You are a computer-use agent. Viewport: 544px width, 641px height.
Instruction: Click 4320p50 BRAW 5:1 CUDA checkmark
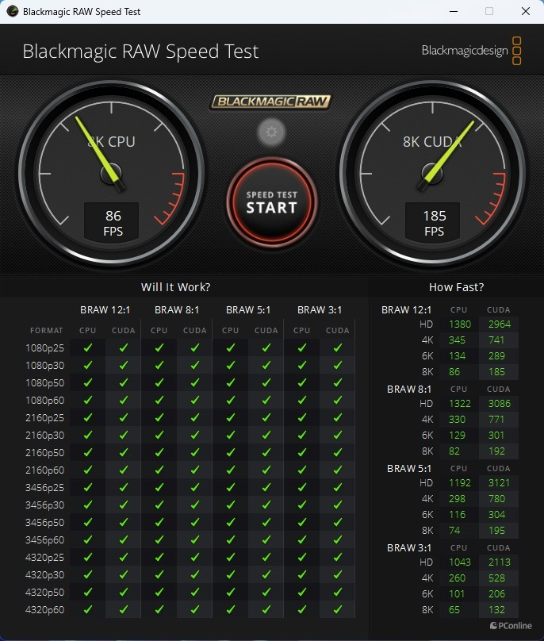click(x=266, y=593)
